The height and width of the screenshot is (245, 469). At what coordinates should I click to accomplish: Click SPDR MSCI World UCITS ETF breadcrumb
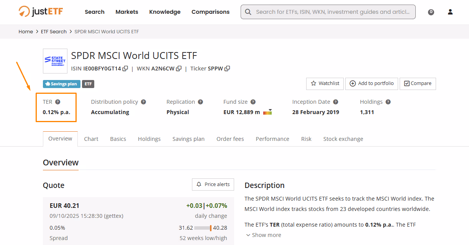point(107,31)
